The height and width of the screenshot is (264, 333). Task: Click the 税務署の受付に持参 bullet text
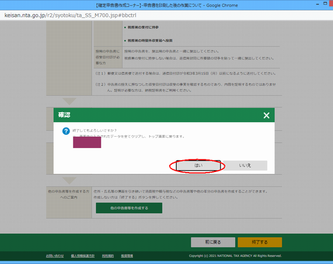[x=143, y=27]
